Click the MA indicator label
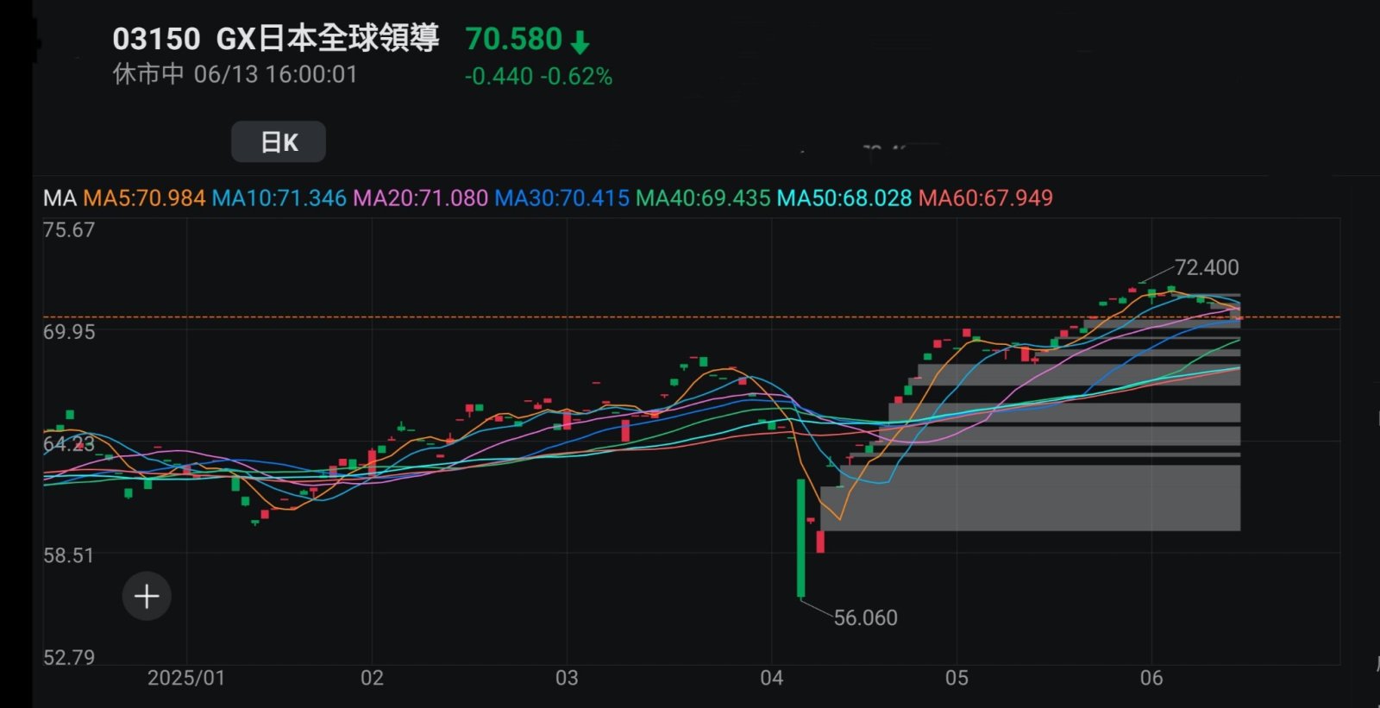The width and height of the screenshot is (1380, 708). pyautogui.click(x=60, y=198)
